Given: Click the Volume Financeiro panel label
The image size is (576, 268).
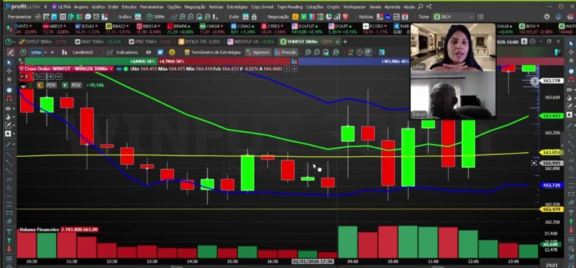Looking at the screenshot, I should (x=39, y=230).
